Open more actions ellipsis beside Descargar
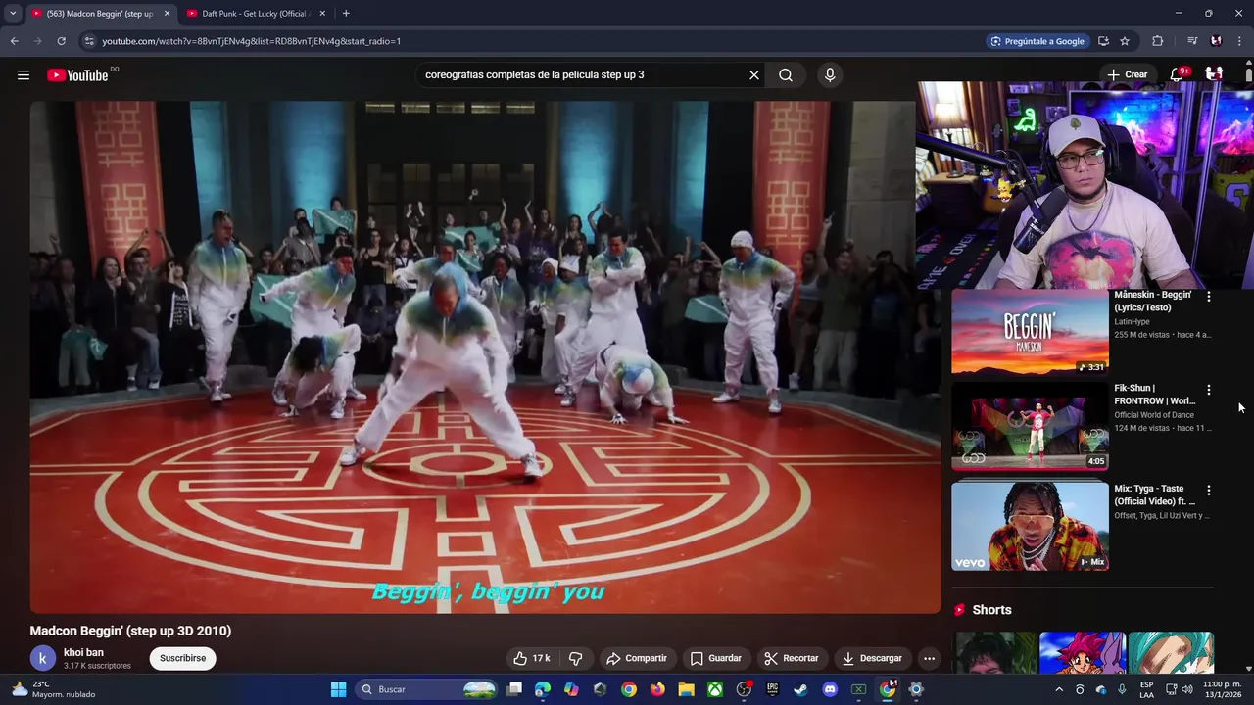 (x=929, y=658)
